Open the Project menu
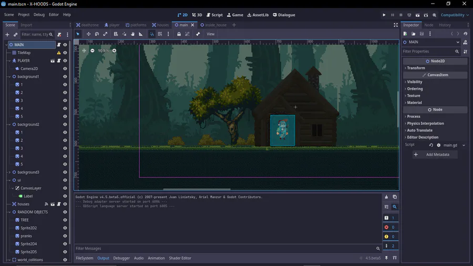 pos(24,15)
